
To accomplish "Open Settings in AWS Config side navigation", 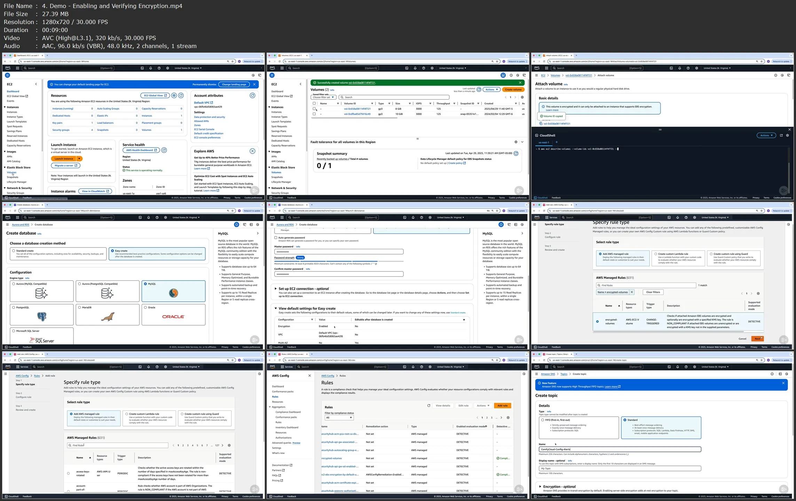I will (276, 448).
